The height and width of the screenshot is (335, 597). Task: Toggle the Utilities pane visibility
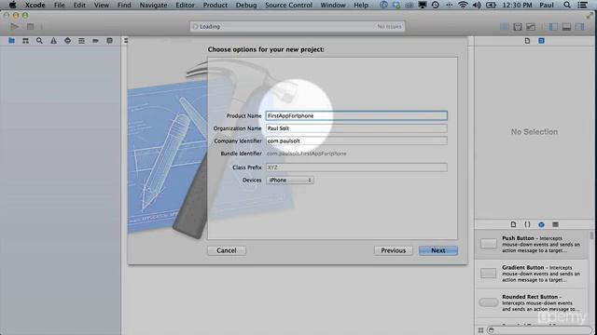580,27
